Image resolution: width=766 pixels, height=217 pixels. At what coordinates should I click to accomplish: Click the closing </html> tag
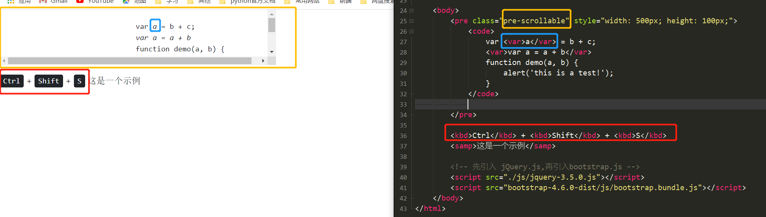pyautogui.click(x=430, y=209)
